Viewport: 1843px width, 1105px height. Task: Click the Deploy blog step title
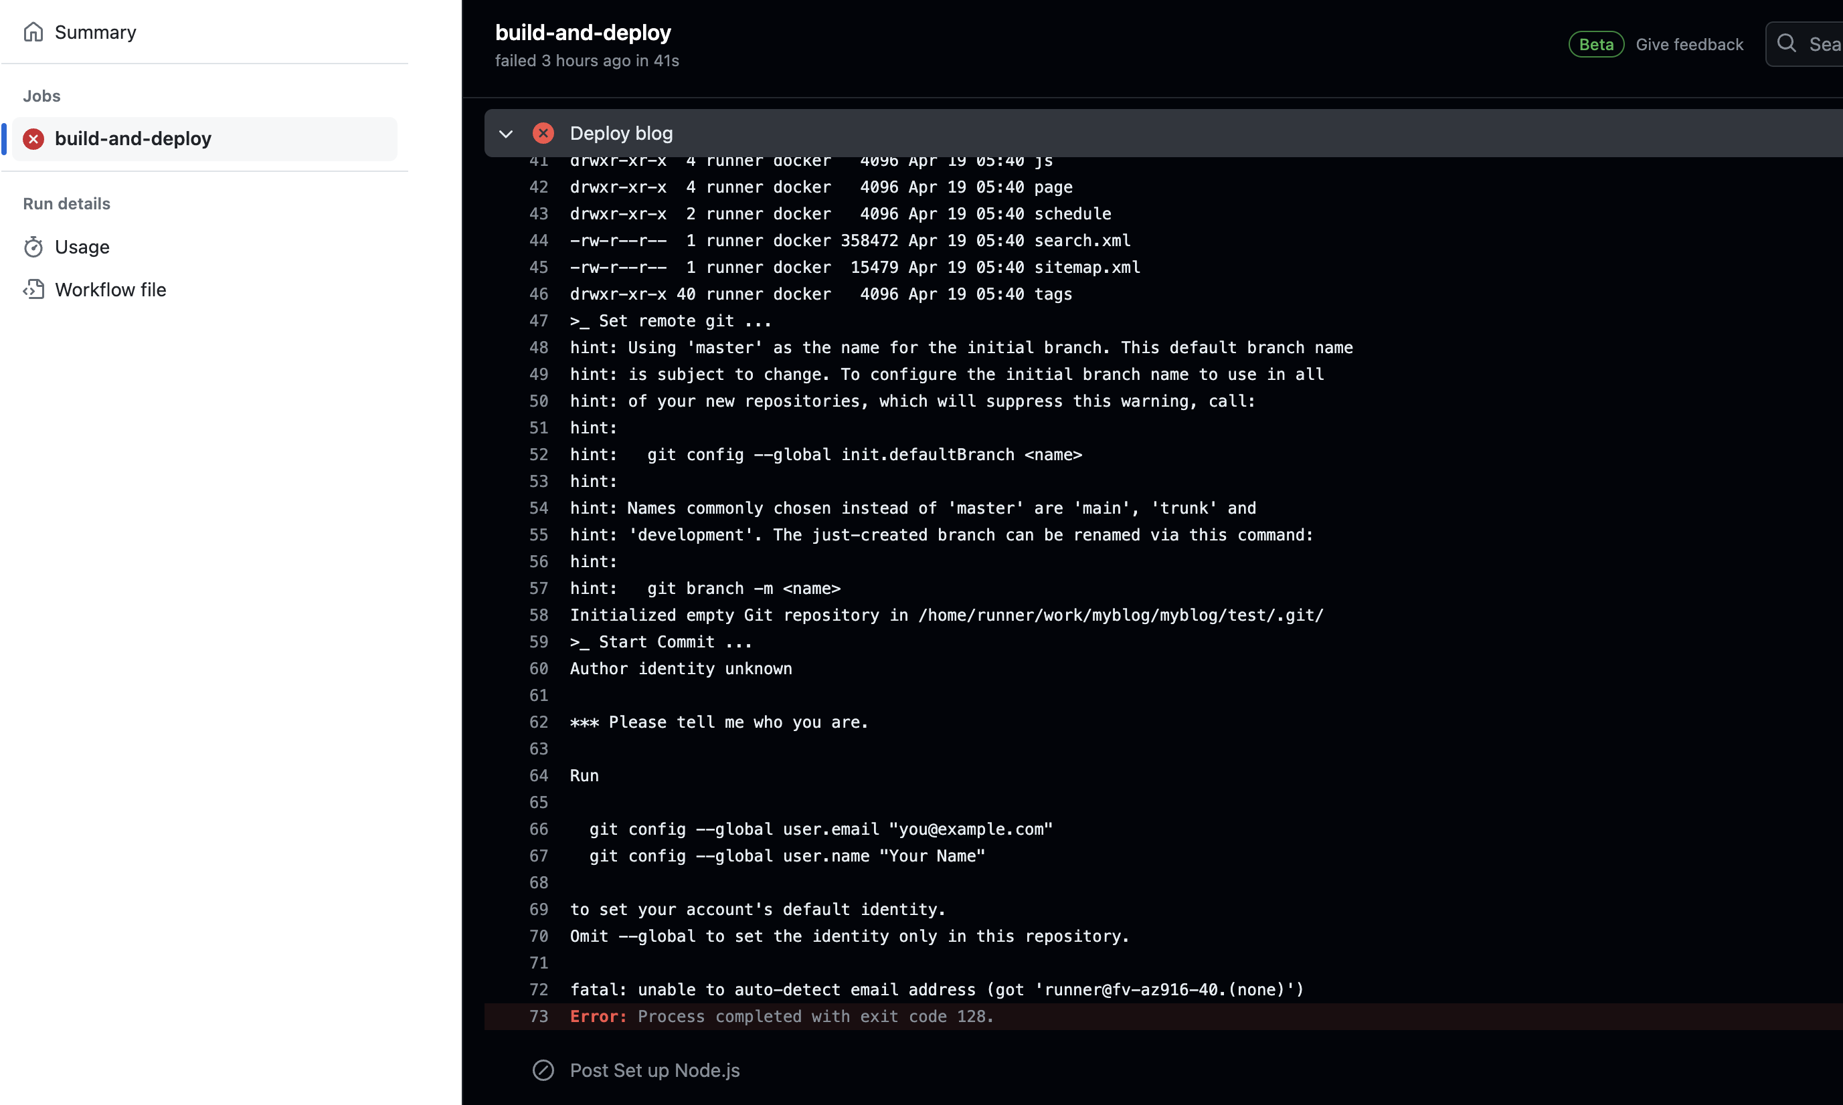620,133
